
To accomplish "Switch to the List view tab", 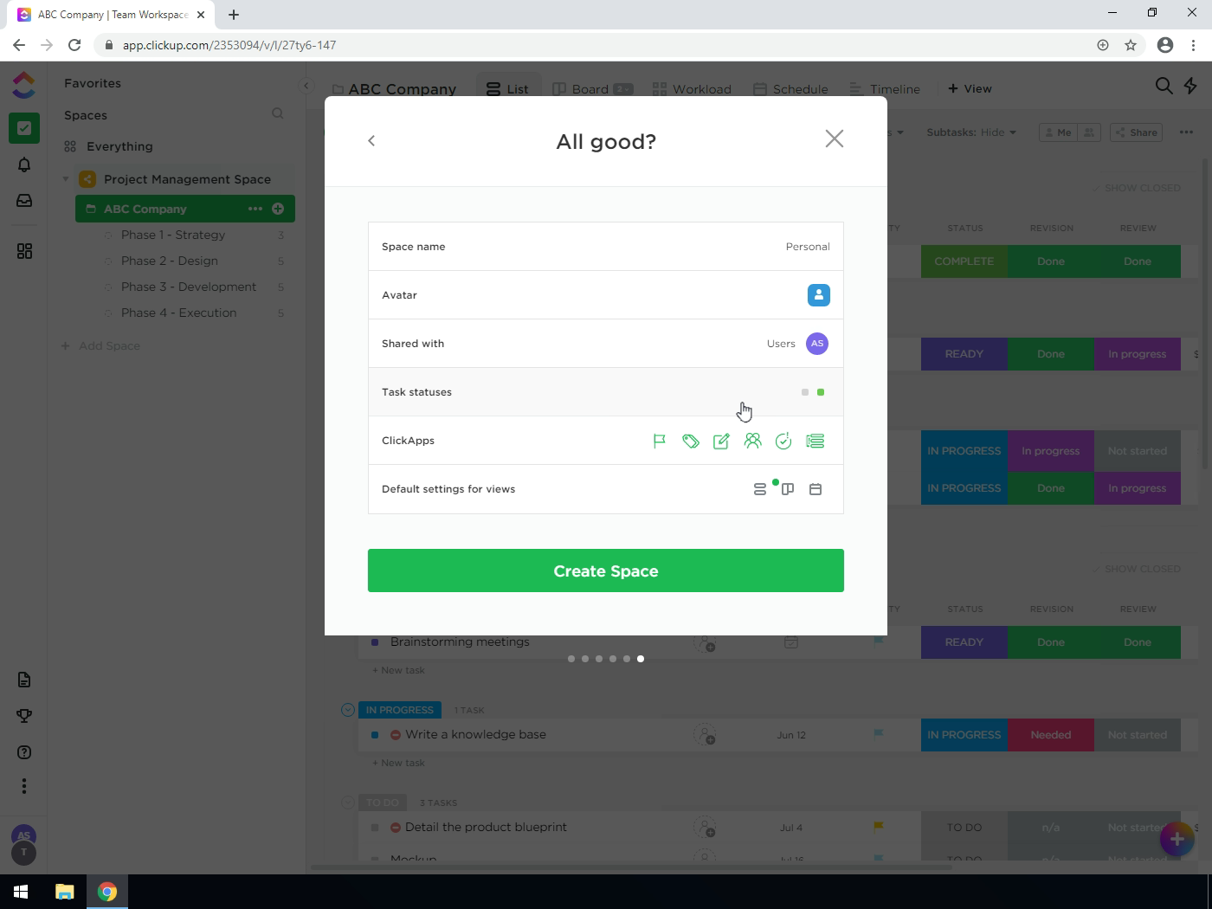I will [508, 88].
